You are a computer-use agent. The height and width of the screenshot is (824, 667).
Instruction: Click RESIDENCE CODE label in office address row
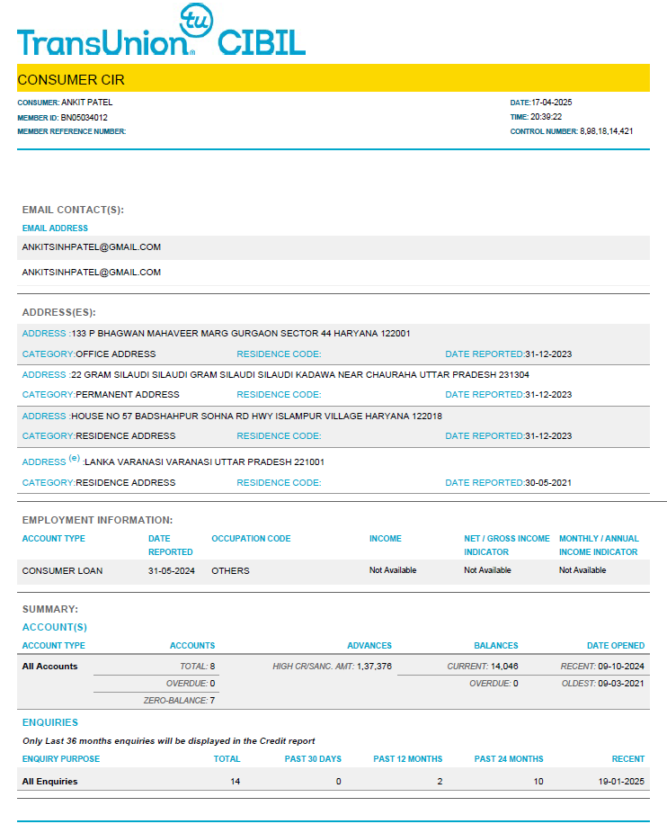(x=279, y=354)
